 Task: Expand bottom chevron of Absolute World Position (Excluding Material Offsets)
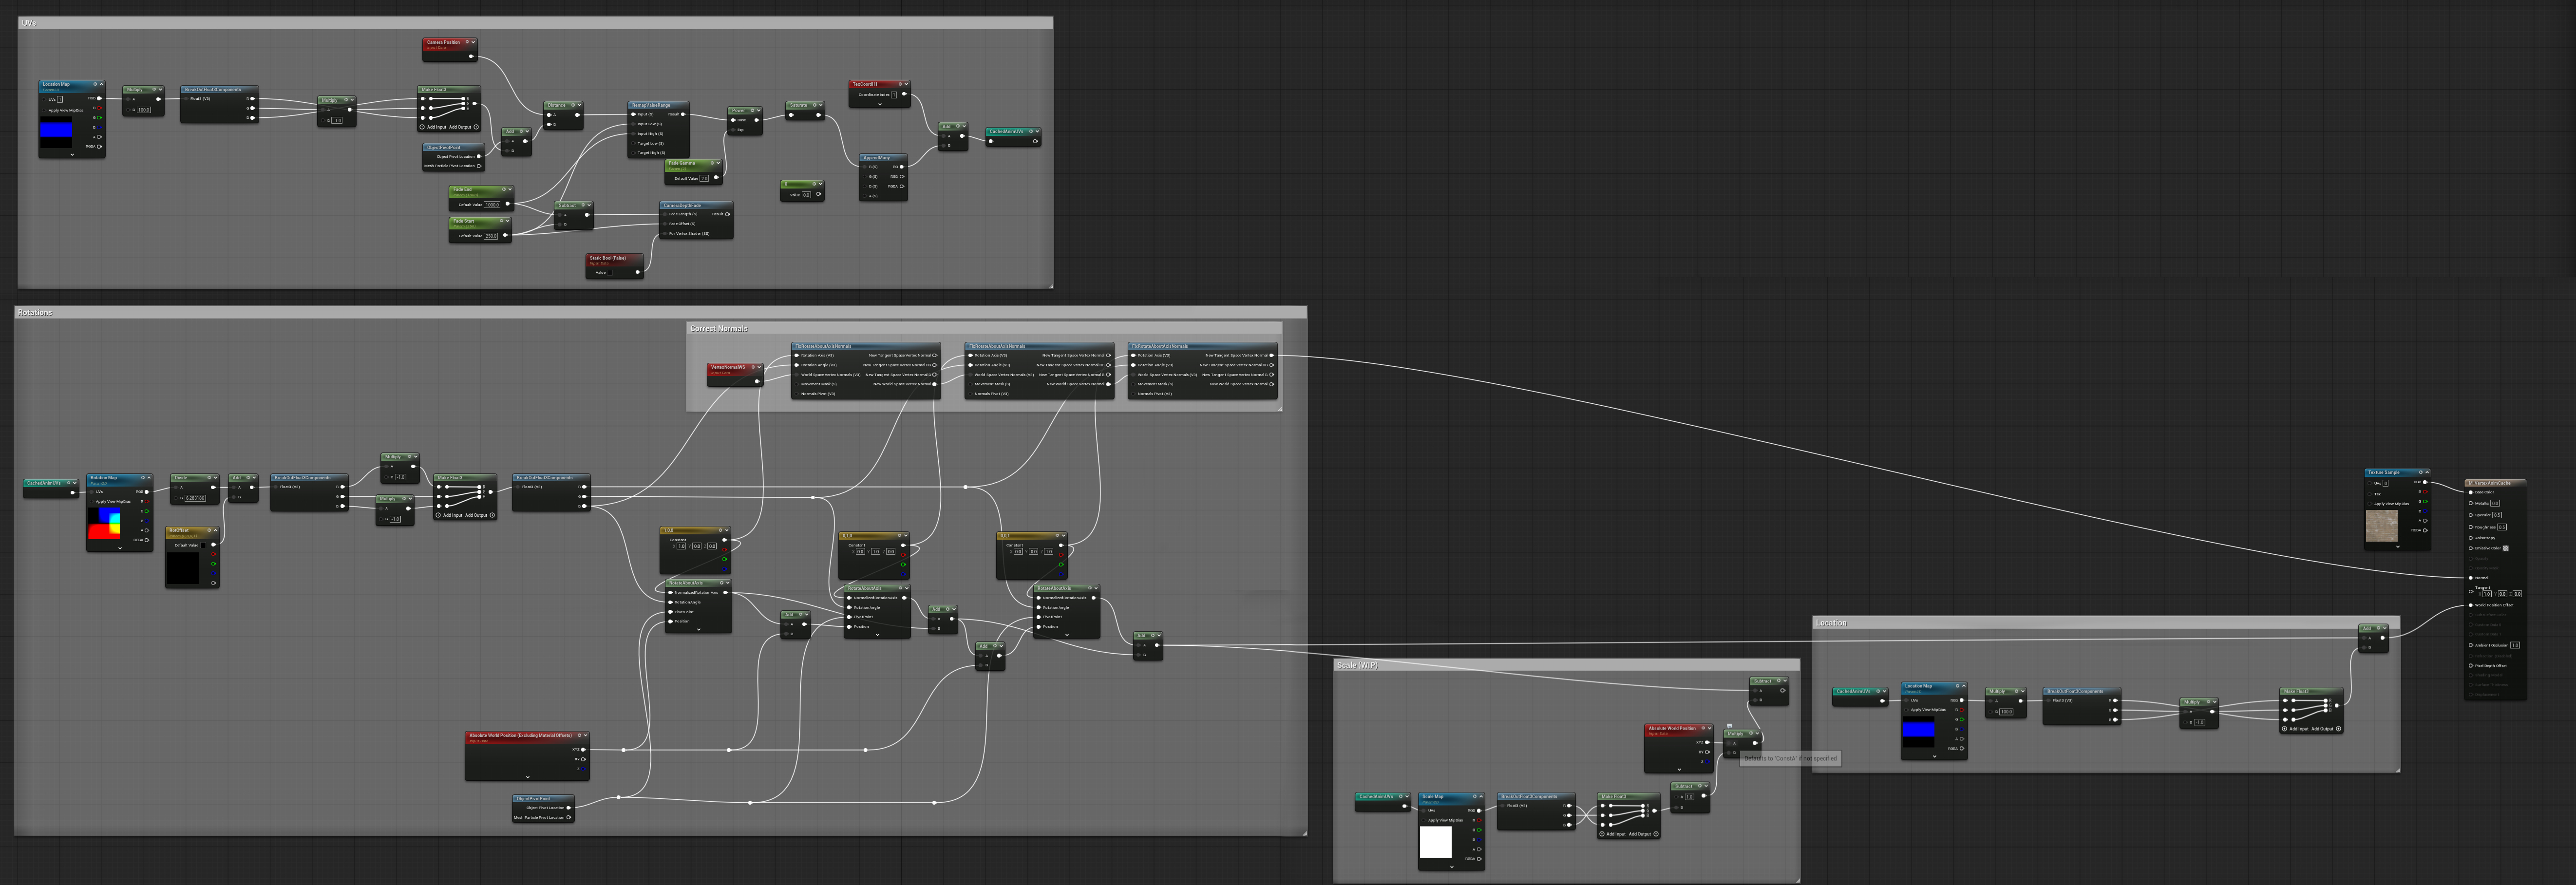click(527, 777)
